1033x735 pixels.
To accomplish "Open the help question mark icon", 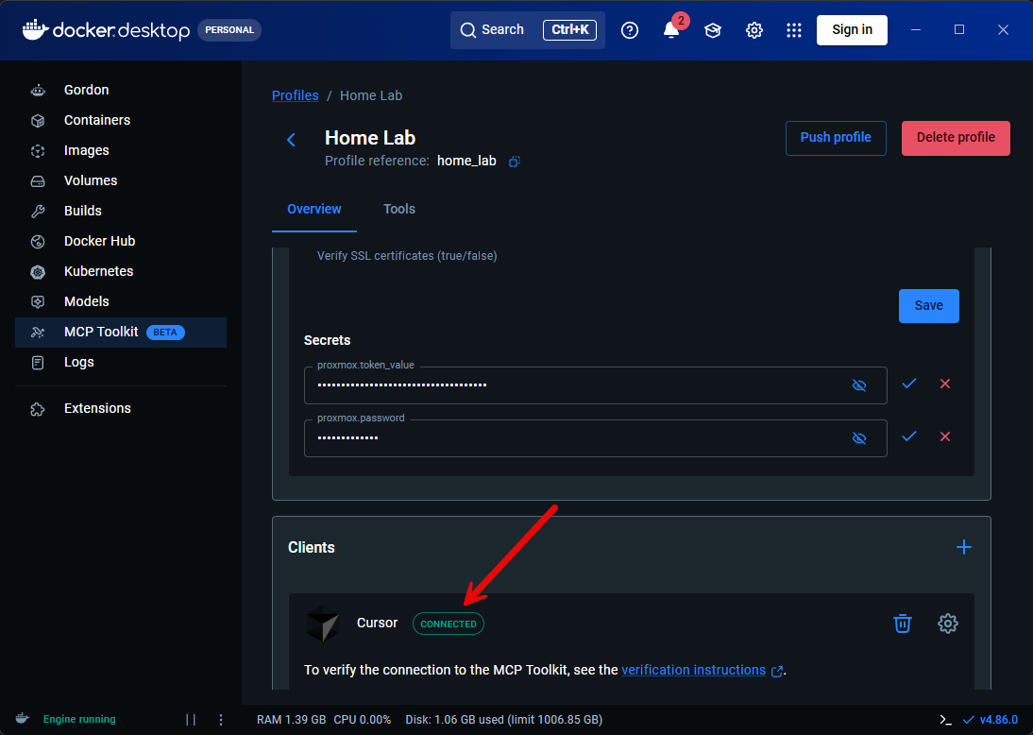I will 630,29.
